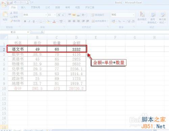The image size is (169, 131).
Task: Open the 常规 number format dropdown
Action: coord(134,15)
